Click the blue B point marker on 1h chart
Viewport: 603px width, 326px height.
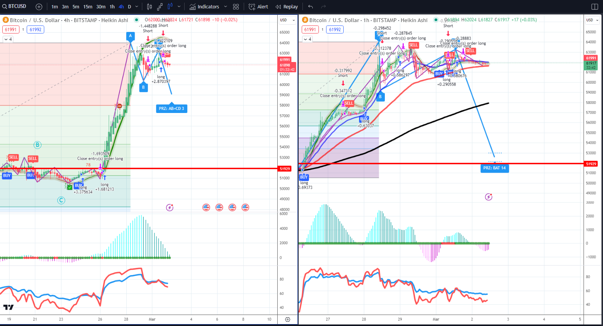tap(380, 97)
